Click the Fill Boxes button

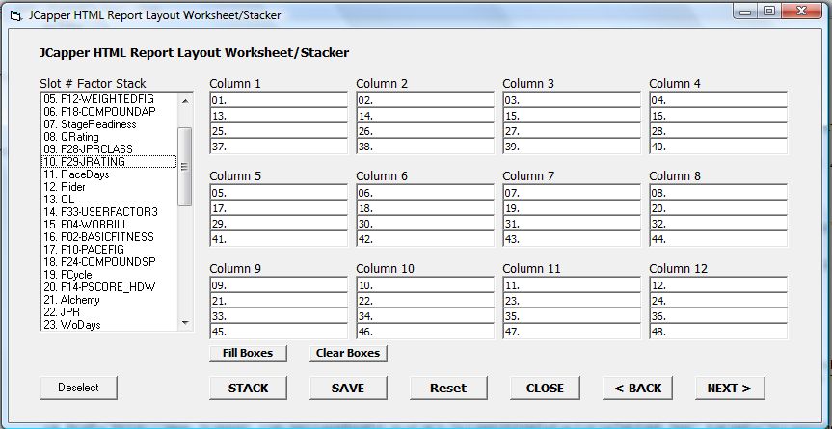[248, 353]
